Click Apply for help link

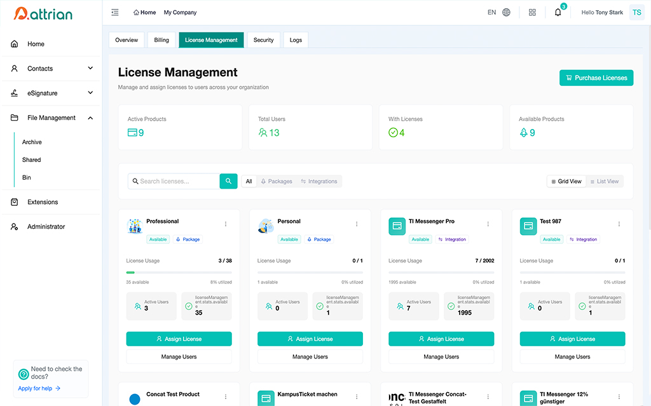[x=39, y=388]
